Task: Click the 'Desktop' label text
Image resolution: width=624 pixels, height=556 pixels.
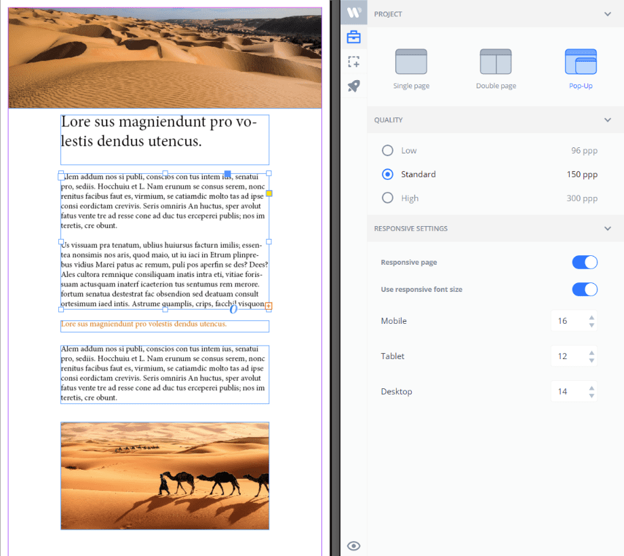Action: point(396,392)
